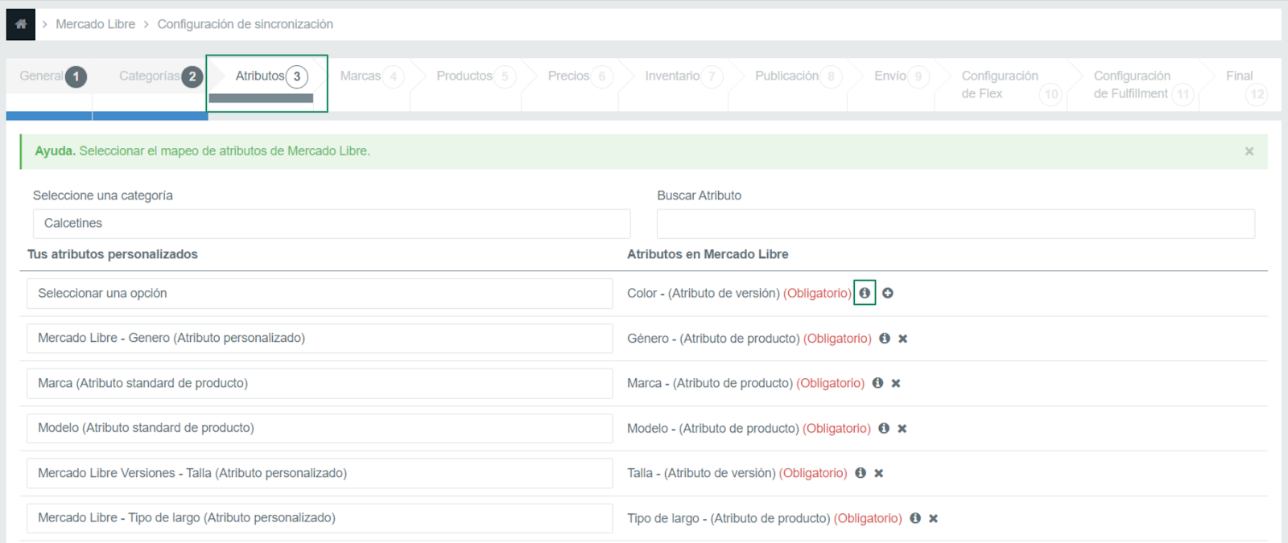Image resolution: width=1288 pixels, height=543 pixels.
Task: Click 'Seleccione una categoría' label
Action: point(103,195)
